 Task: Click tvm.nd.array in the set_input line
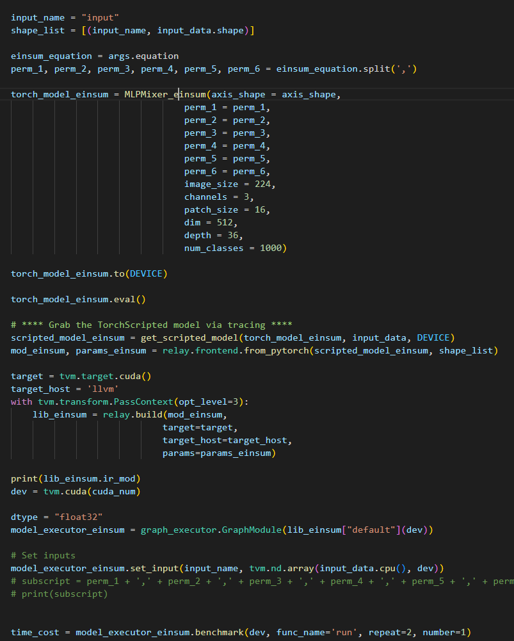tap(282, 568)
